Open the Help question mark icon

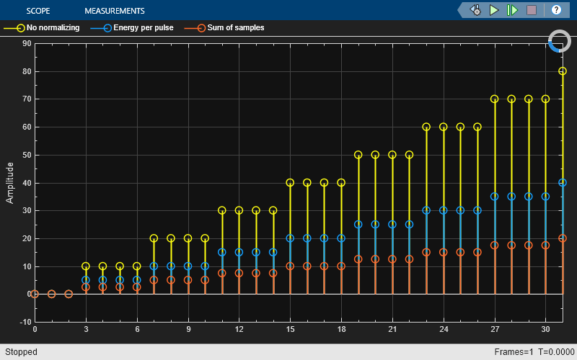tap(556, 10)
